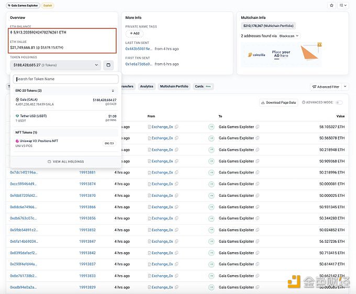Open the Advanced Filter button
This screenshot has width=356, height=294.
click(x=326, y=87)
